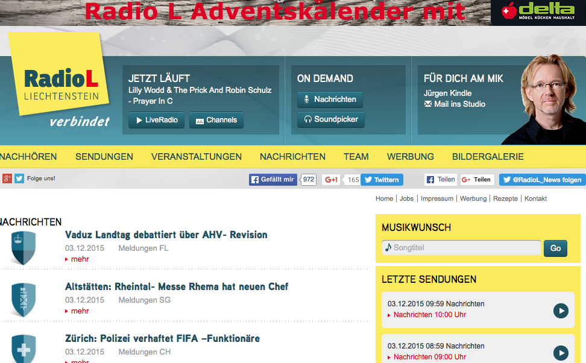Go to the VERANSTALTUNGEN menu item

pyautogui.click(x=196, y=157)
